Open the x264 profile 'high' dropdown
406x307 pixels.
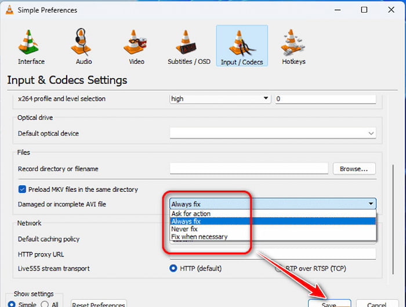tap(220, 99)
